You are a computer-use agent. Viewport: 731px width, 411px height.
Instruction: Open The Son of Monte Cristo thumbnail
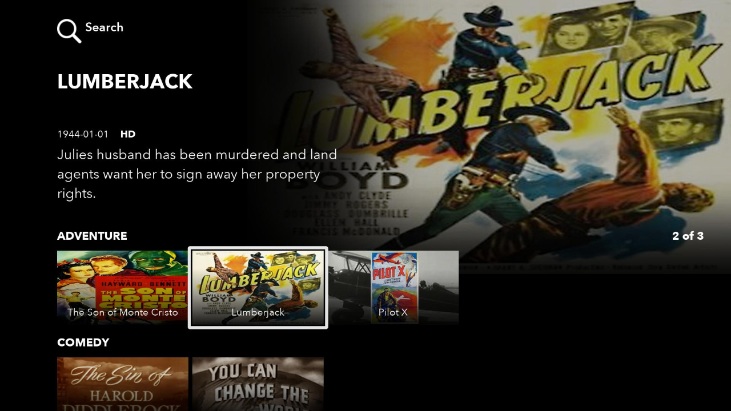[123, 287]
